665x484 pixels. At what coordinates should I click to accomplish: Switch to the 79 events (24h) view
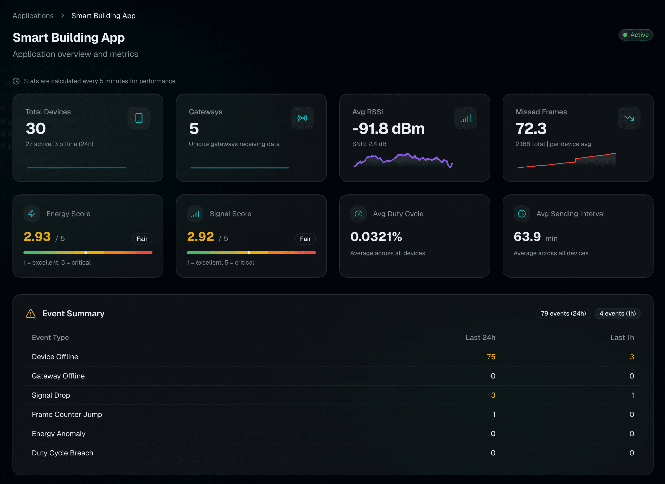coord(563,313)
